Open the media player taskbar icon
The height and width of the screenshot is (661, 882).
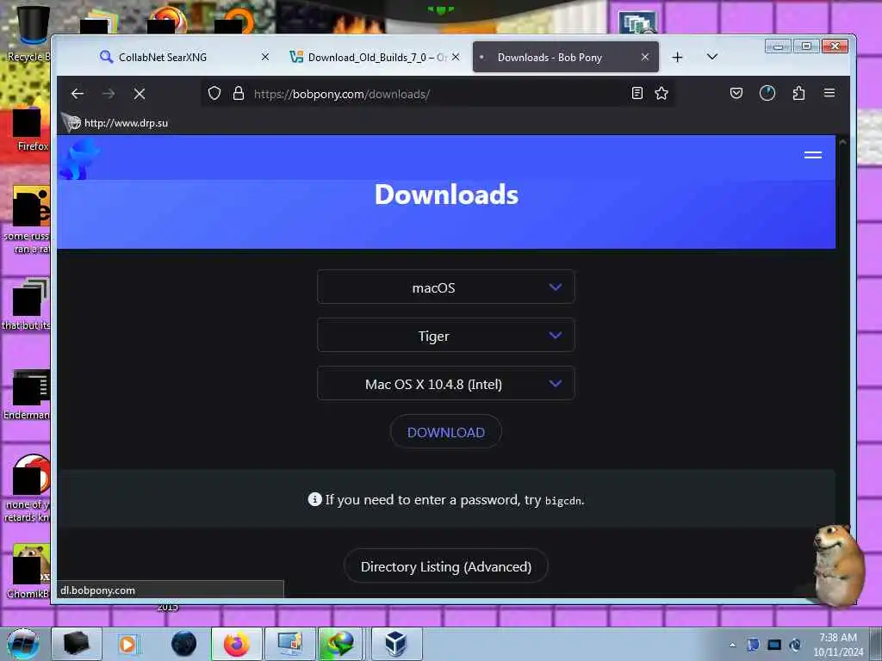tap(127, 644)
